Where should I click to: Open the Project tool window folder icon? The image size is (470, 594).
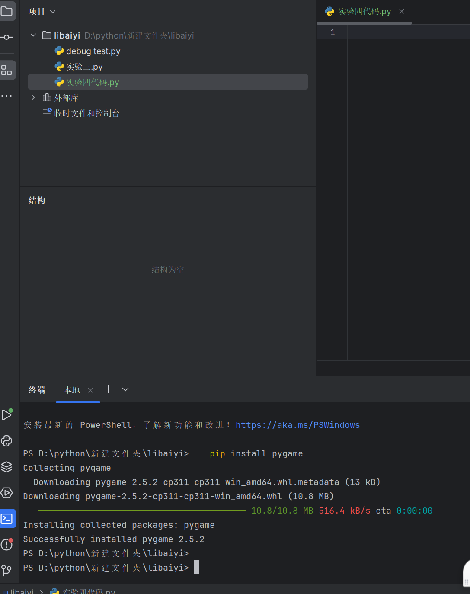tap(7, 11)
